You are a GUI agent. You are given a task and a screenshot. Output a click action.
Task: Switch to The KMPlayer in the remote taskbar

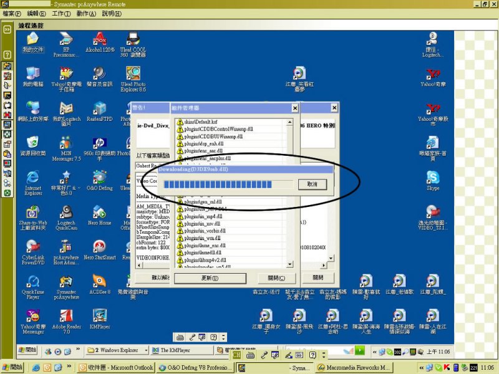pos(182,350)
